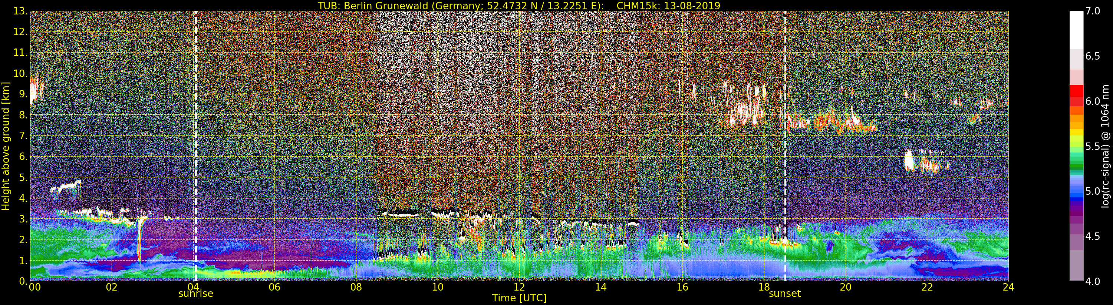Viewport: 1113px width, 305px height.
Task: Select the white dashed sunrise line
Action: coord(196,146)
